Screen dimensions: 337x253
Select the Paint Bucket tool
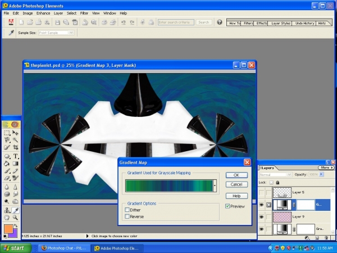tap(7, 164)
